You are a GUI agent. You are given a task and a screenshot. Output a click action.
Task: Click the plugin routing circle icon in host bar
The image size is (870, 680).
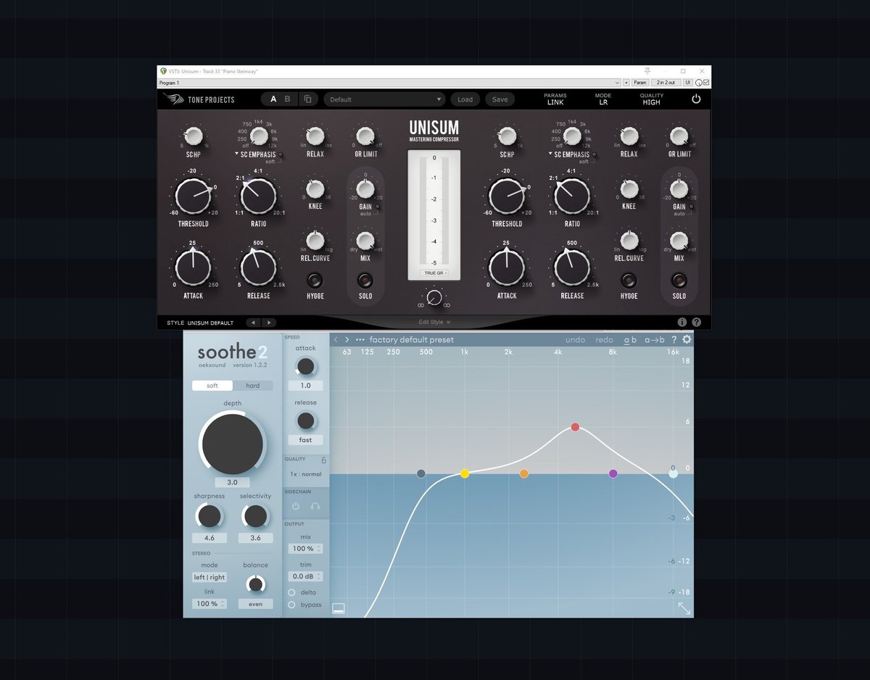coord(698,83)
